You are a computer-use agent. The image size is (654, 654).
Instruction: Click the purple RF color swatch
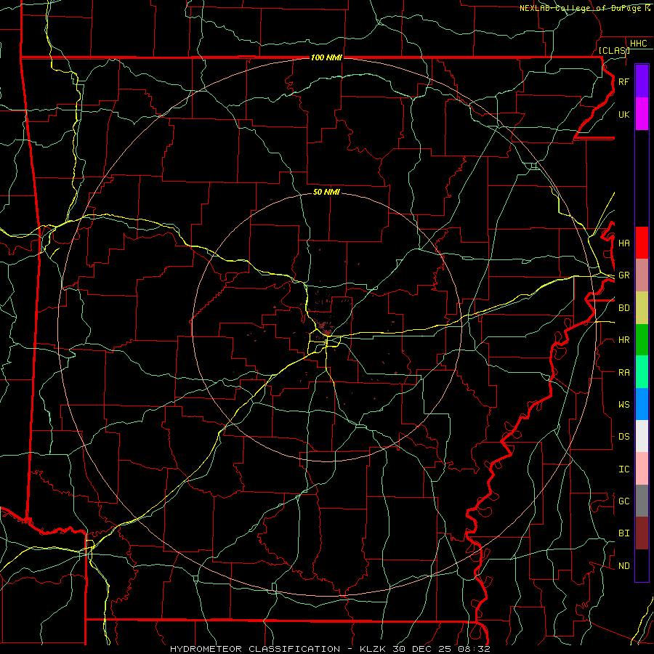click(x=642, y=81)
